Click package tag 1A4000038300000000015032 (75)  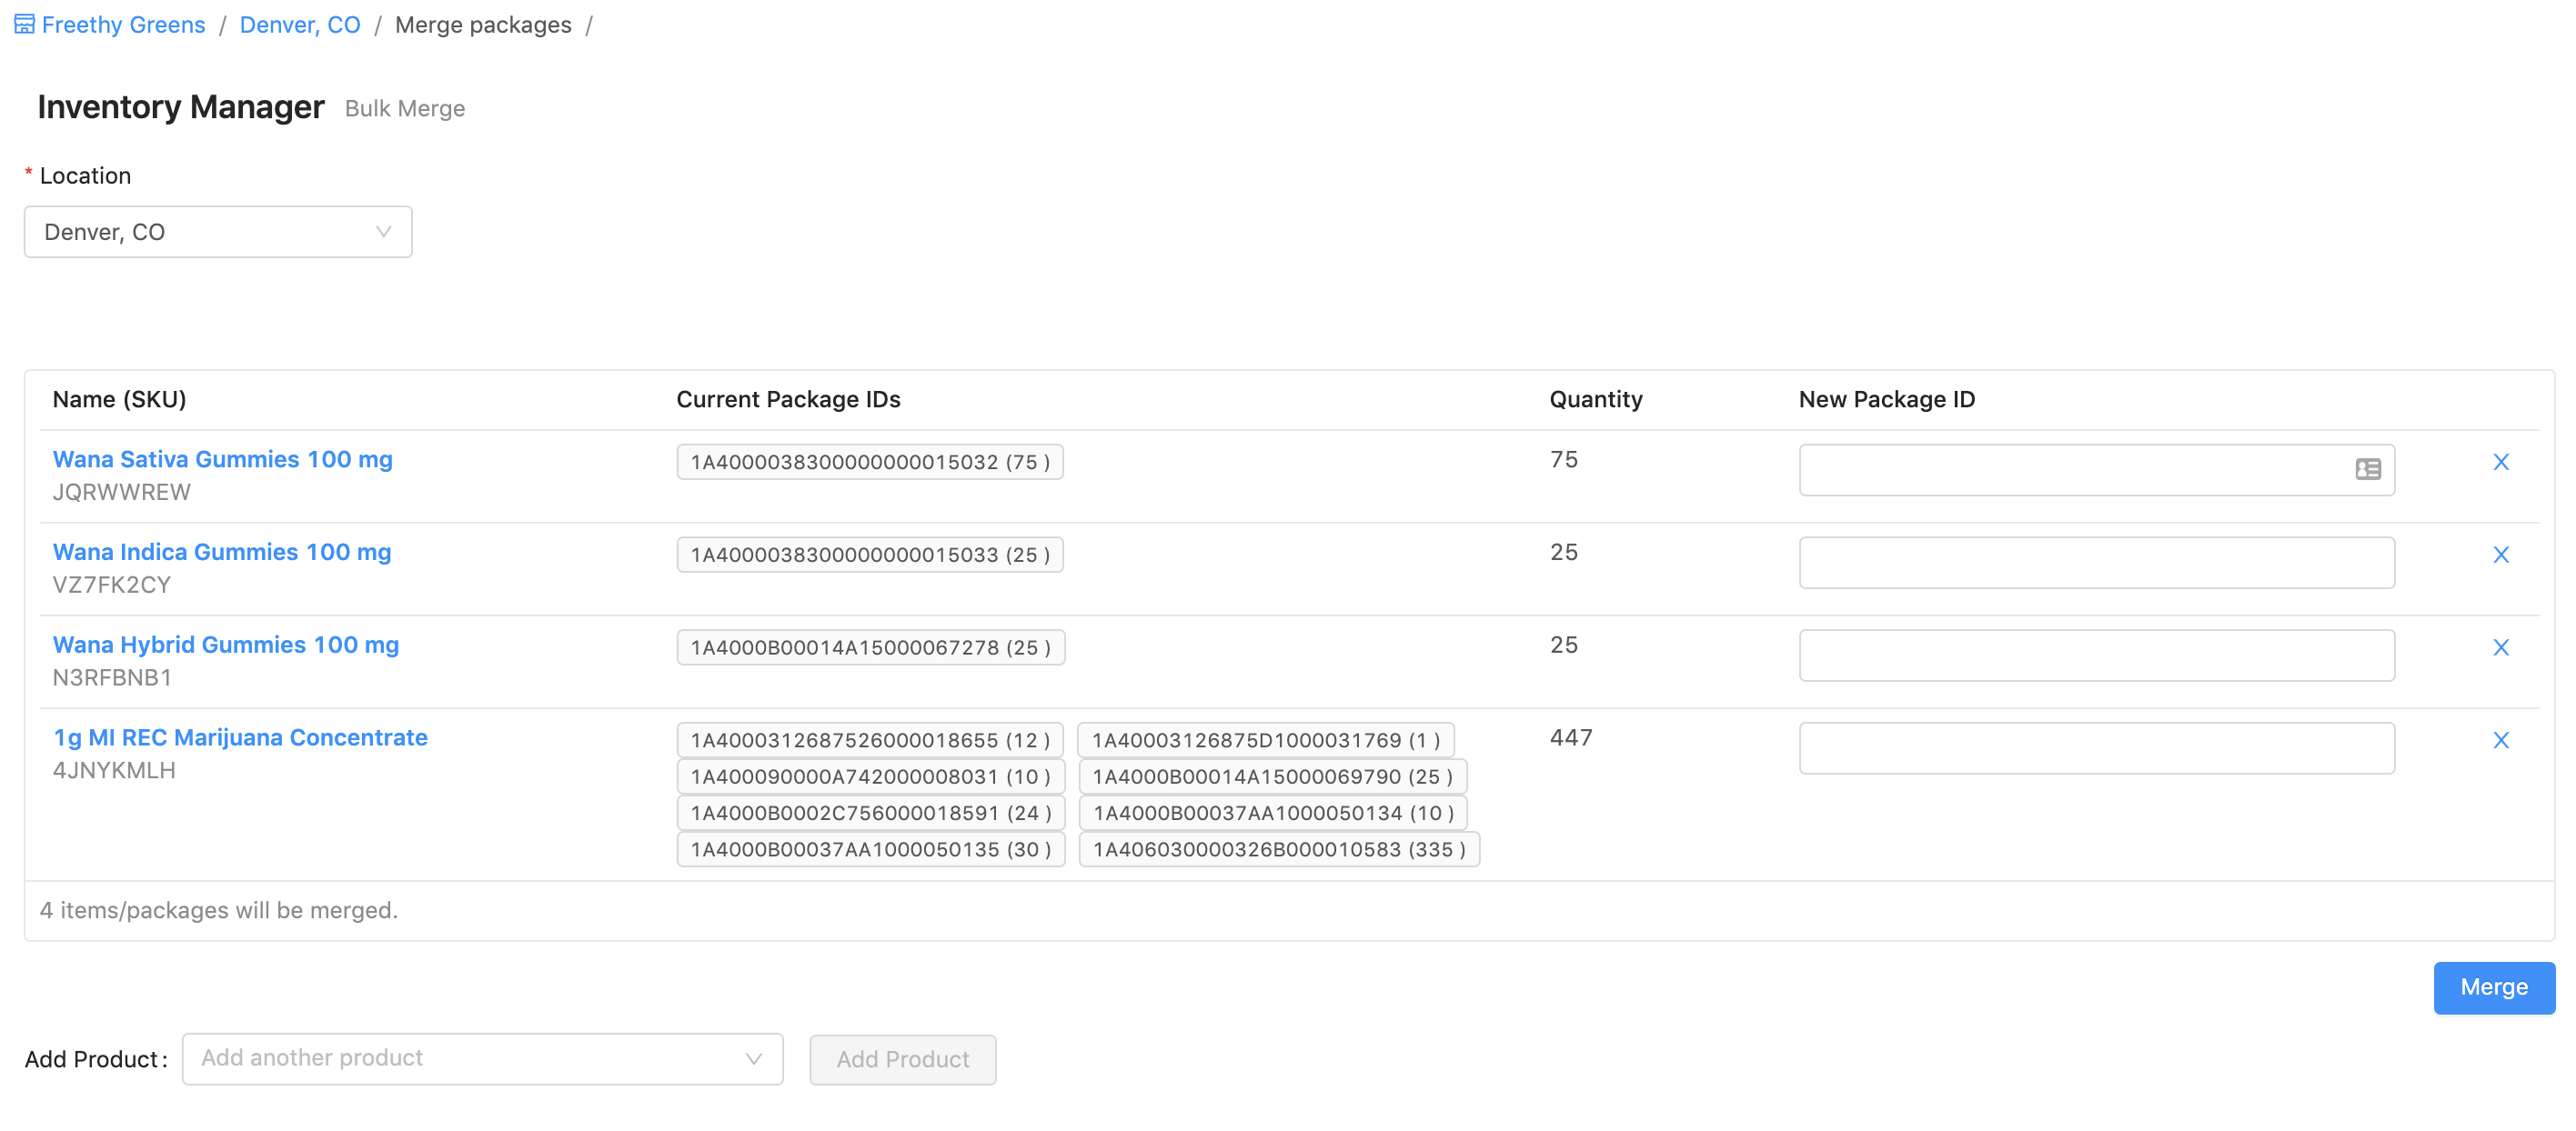[x=869, y=462]
